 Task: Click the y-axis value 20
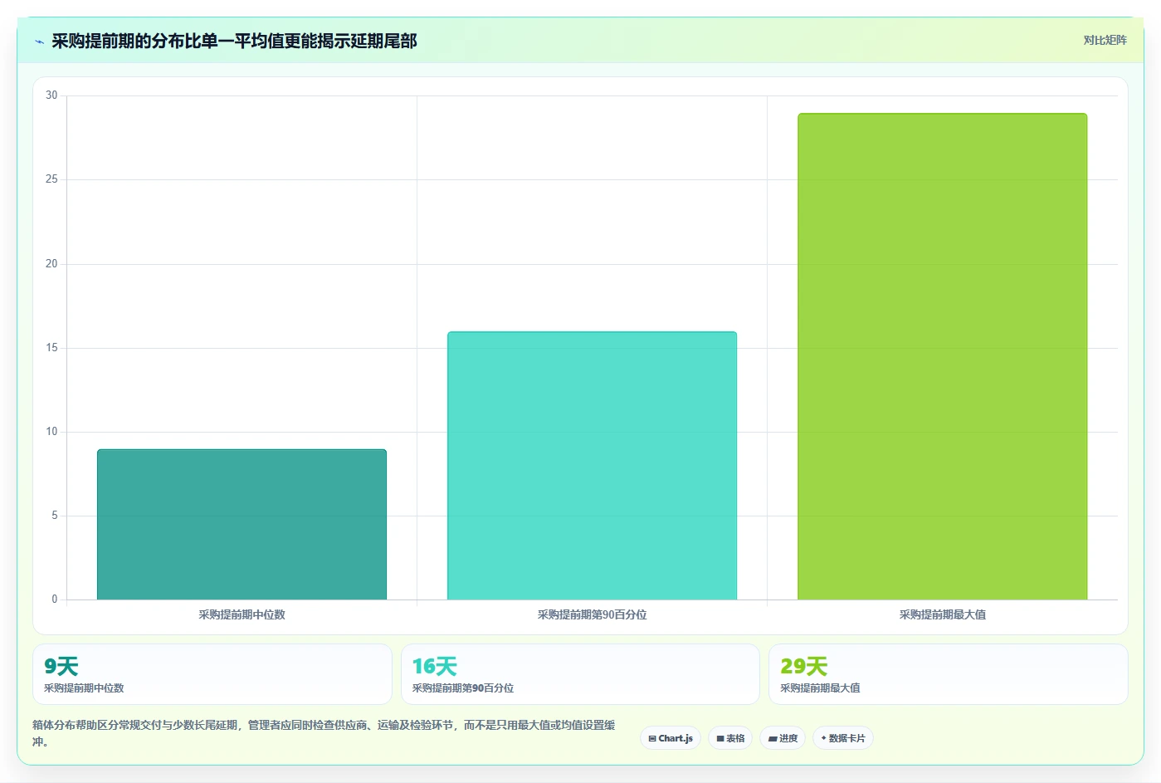coord(51,264)
